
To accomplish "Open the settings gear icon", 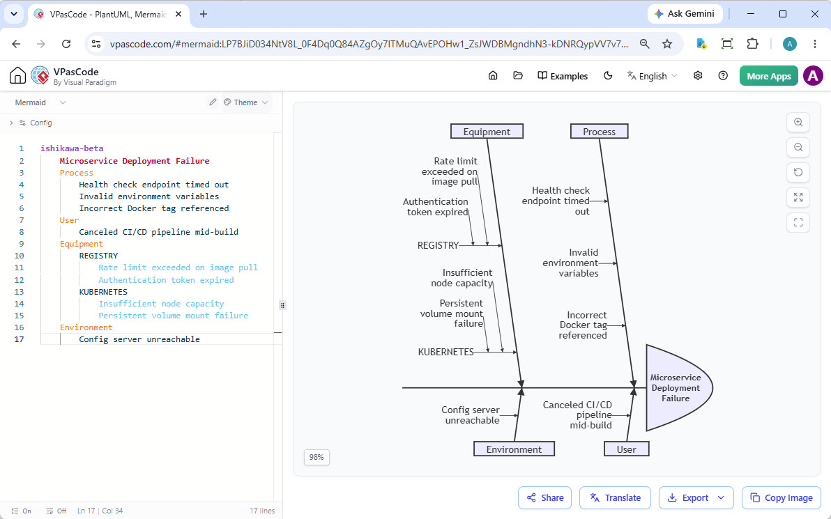I will tap(698, 76).
